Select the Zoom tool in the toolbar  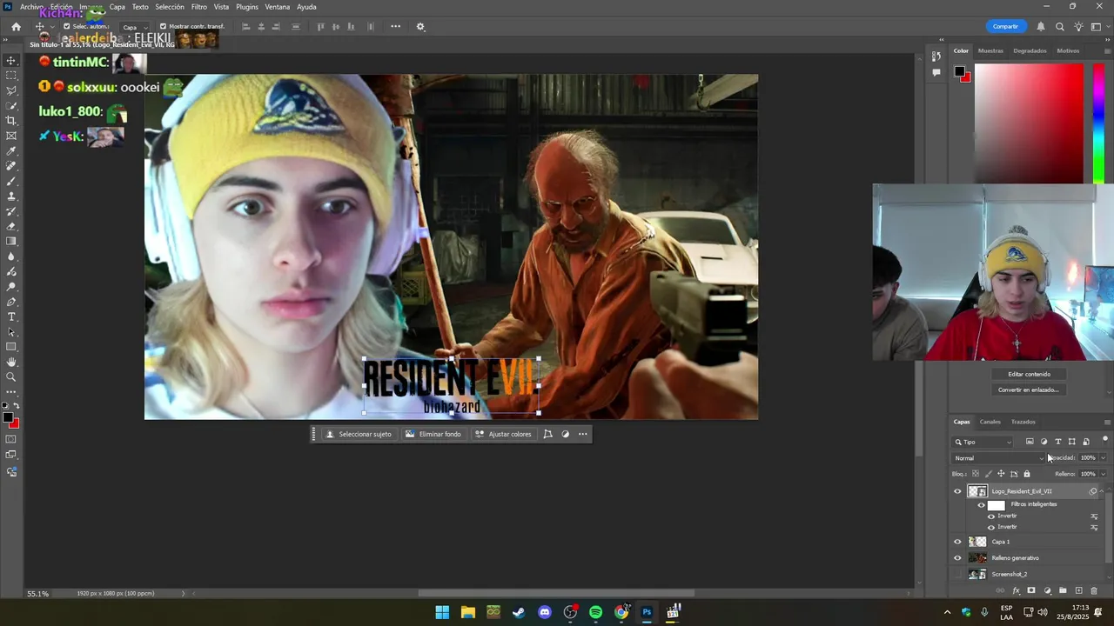pyautogui.click(x=11, y=376)
